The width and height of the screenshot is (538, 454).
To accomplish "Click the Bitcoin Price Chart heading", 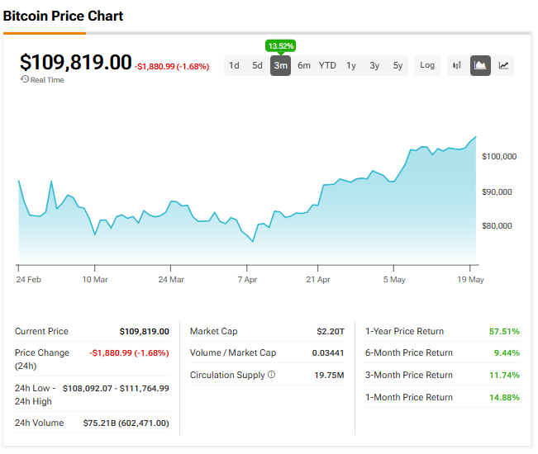I will click(x=63, y=17).
